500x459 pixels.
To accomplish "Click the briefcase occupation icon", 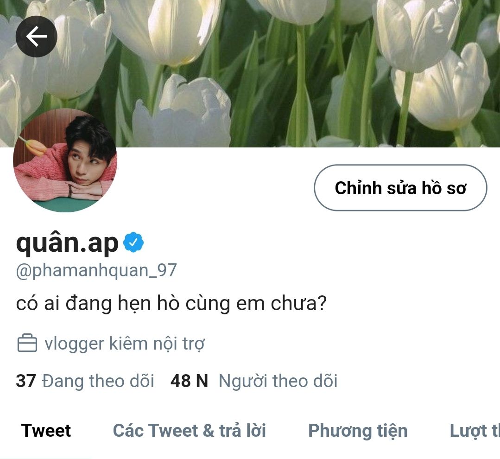I will [x=27, y=343].
